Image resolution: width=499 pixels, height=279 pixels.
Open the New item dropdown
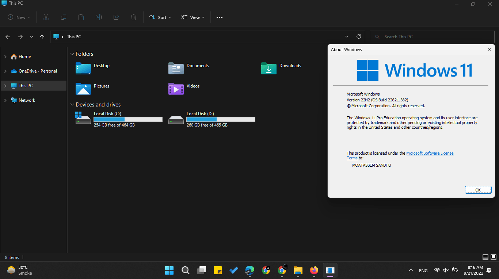click(x=19, y=17)
